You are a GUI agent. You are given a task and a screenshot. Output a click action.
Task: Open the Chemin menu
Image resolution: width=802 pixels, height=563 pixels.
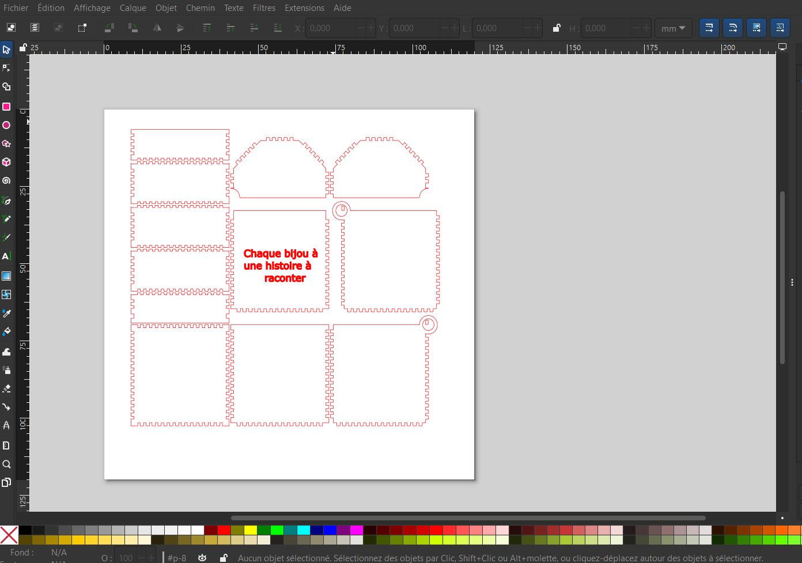click(x=200, y=8)
